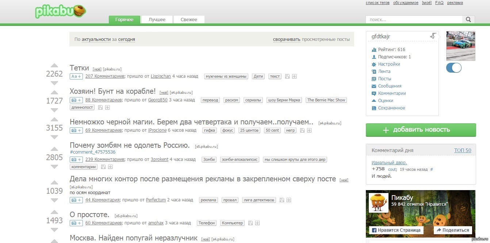Toggle "сворачивать" viewed posts option
Screen dimensions: 490x243
point(287,39)
